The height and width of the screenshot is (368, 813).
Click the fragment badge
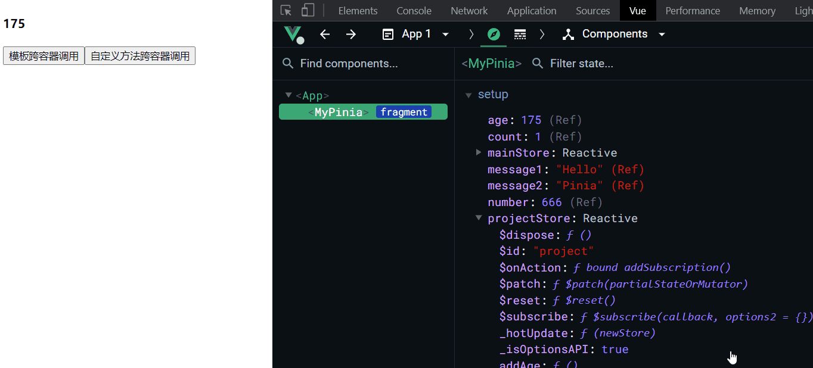[x=404, y=112]
